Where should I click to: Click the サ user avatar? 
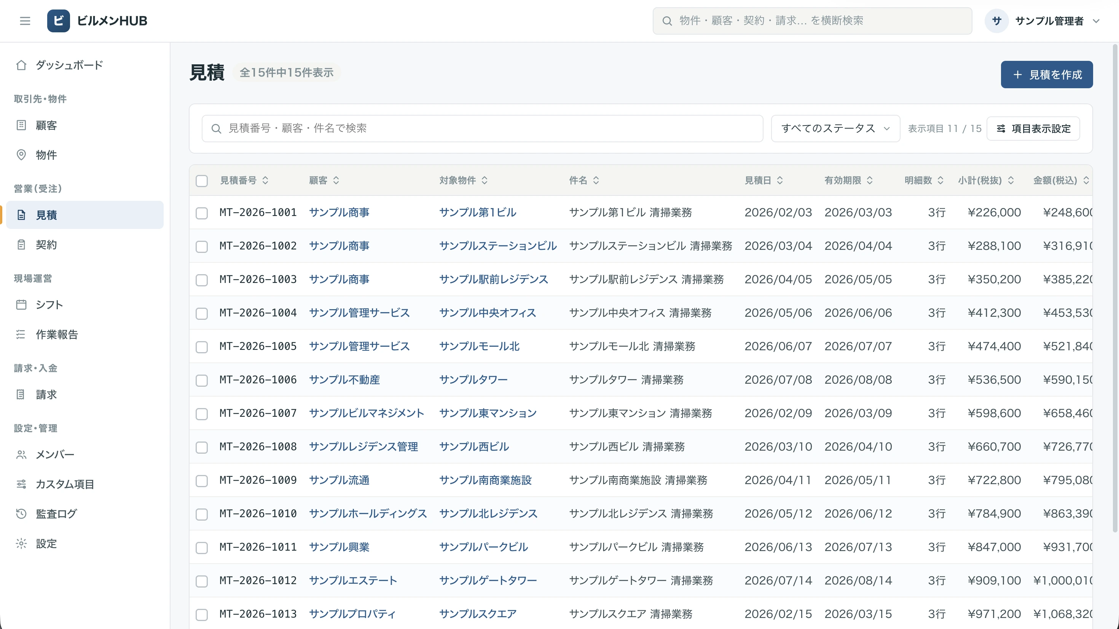pos(996,21)
